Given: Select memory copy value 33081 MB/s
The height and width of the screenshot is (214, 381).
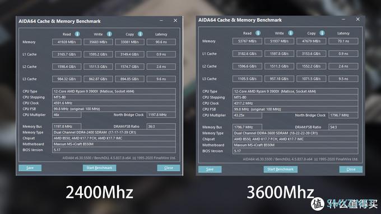Looking at the screenshot, I should pyautogui.click(x=130, y=42).
